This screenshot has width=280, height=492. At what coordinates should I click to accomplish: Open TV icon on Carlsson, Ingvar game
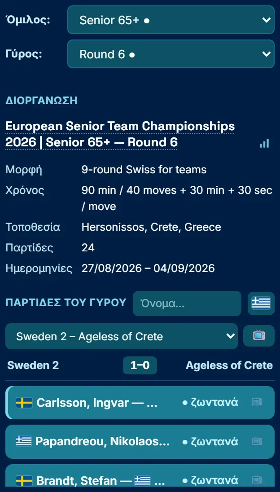[257, 402]
